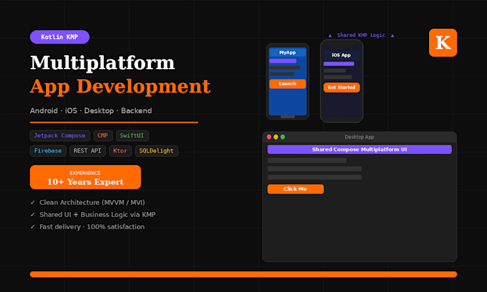Select the REST API tag
This screenshot has height=292, width=487.
coord(87,151)
